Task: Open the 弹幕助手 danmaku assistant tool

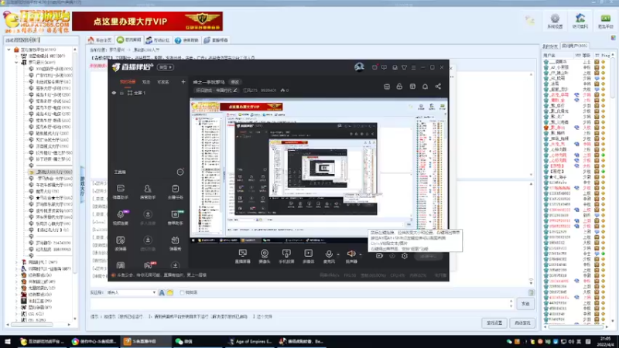Action: pos(121,191)
